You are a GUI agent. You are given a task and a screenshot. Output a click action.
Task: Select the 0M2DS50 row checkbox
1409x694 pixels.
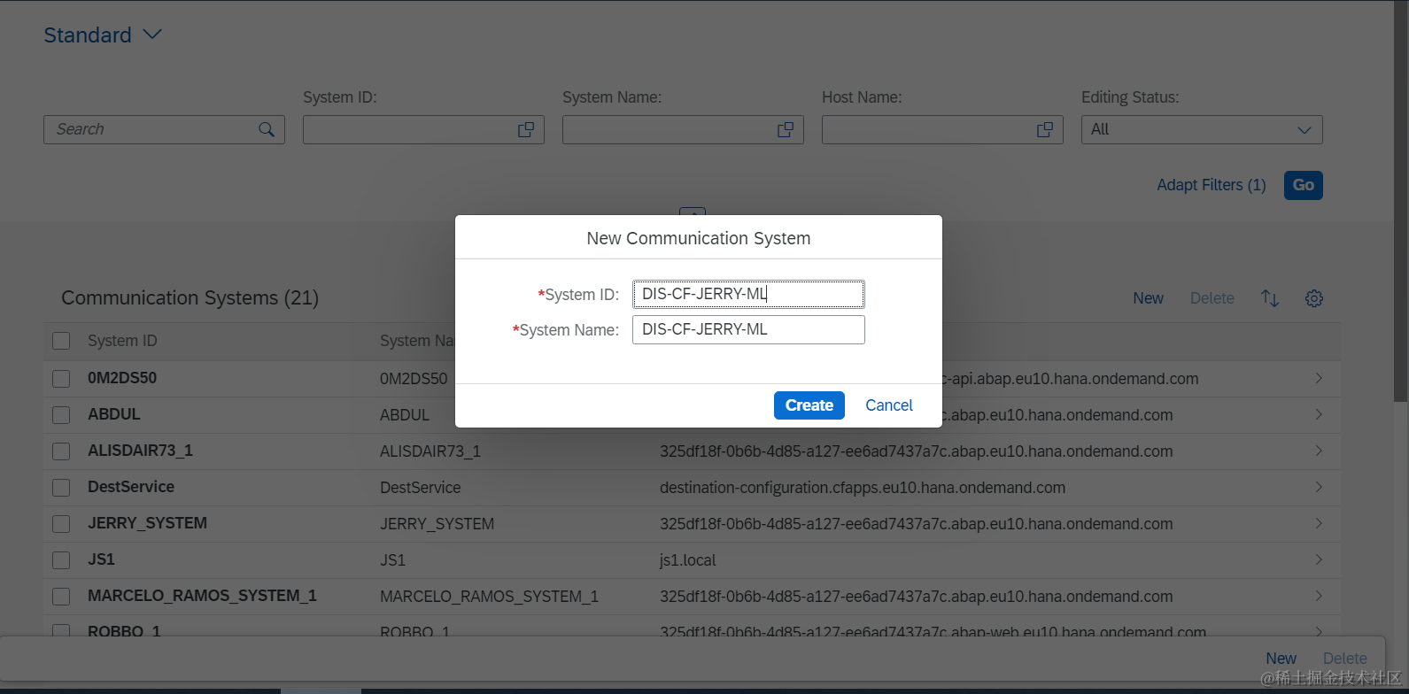click(61, 379)
